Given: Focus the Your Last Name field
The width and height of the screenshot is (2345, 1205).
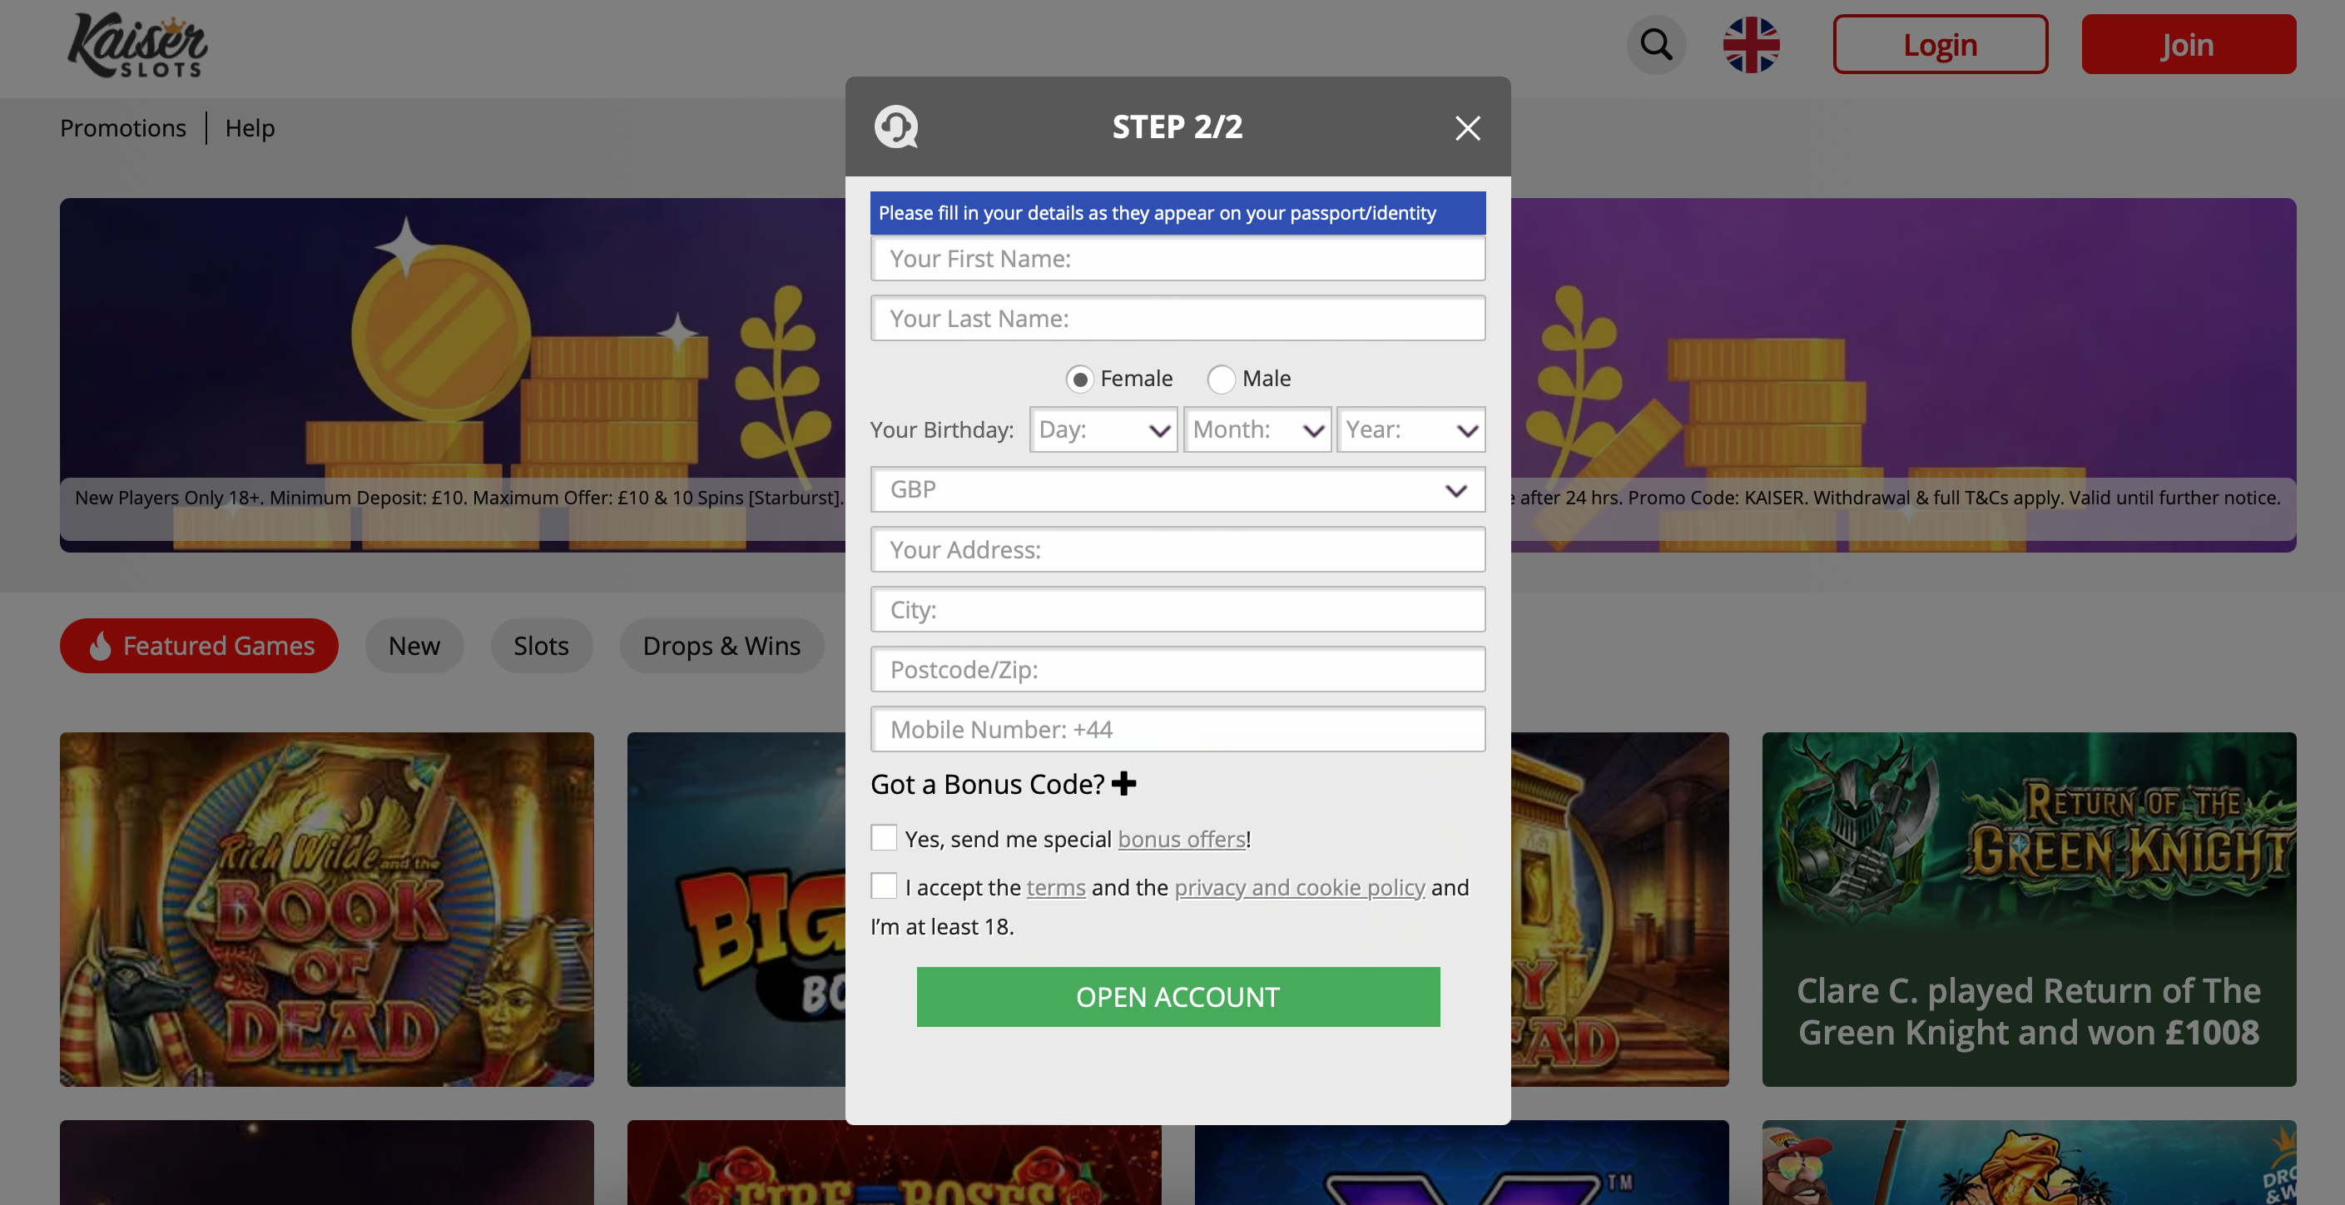Looking at the screenshot, I should [1178, 319].
